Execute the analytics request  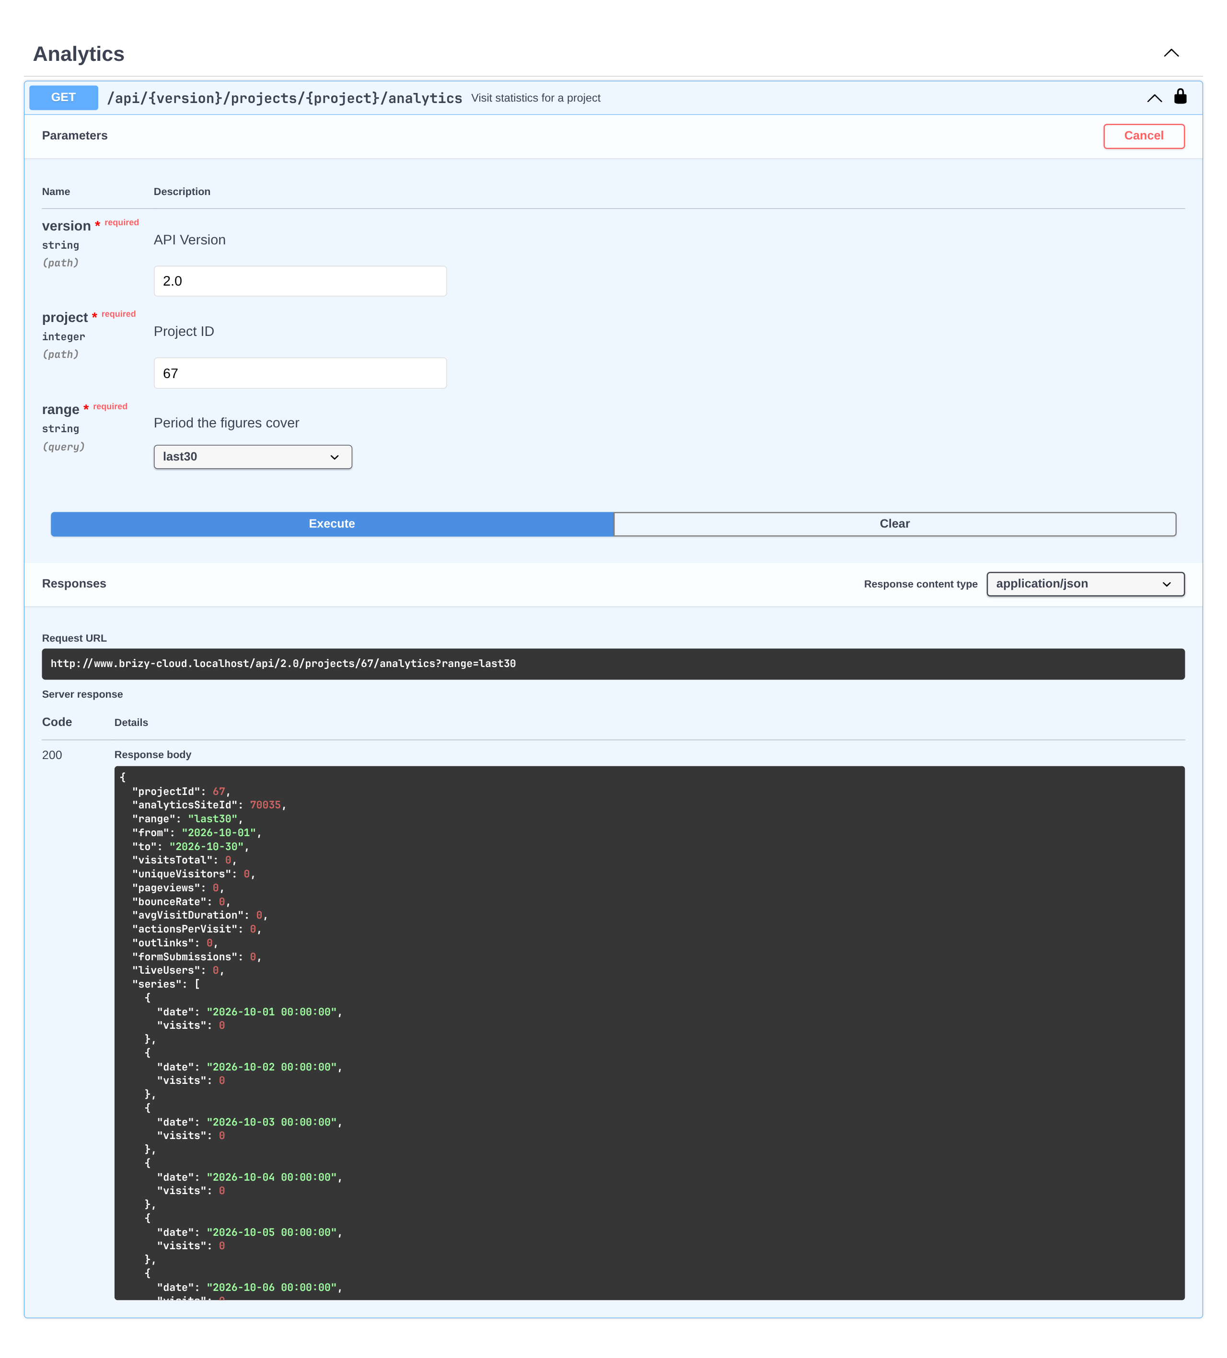coord(332,524)
